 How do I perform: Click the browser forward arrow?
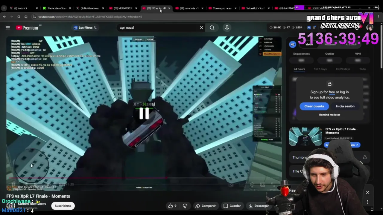point(11,17)
